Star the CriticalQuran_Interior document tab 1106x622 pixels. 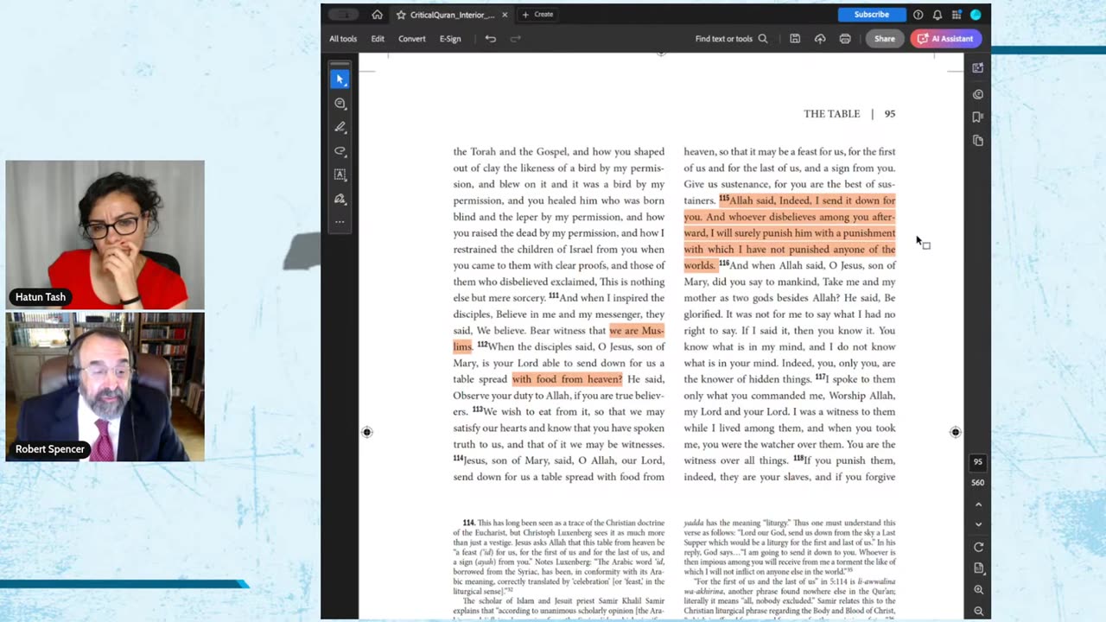401,15
